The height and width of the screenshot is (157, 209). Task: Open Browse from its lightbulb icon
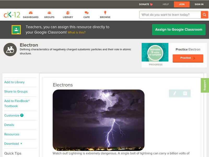pos(105,13)
